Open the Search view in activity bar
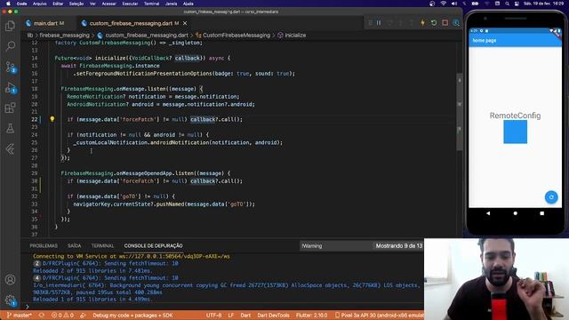 pyautogui.click(x=10, y=46)
